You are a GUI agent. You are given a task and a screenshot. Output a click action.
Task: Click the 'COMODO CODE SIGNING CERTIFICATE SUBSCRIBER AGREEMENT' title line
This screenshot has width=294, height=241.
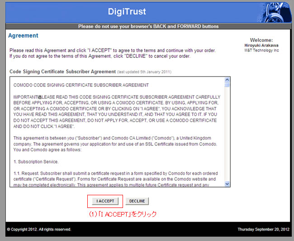[81, 85]
